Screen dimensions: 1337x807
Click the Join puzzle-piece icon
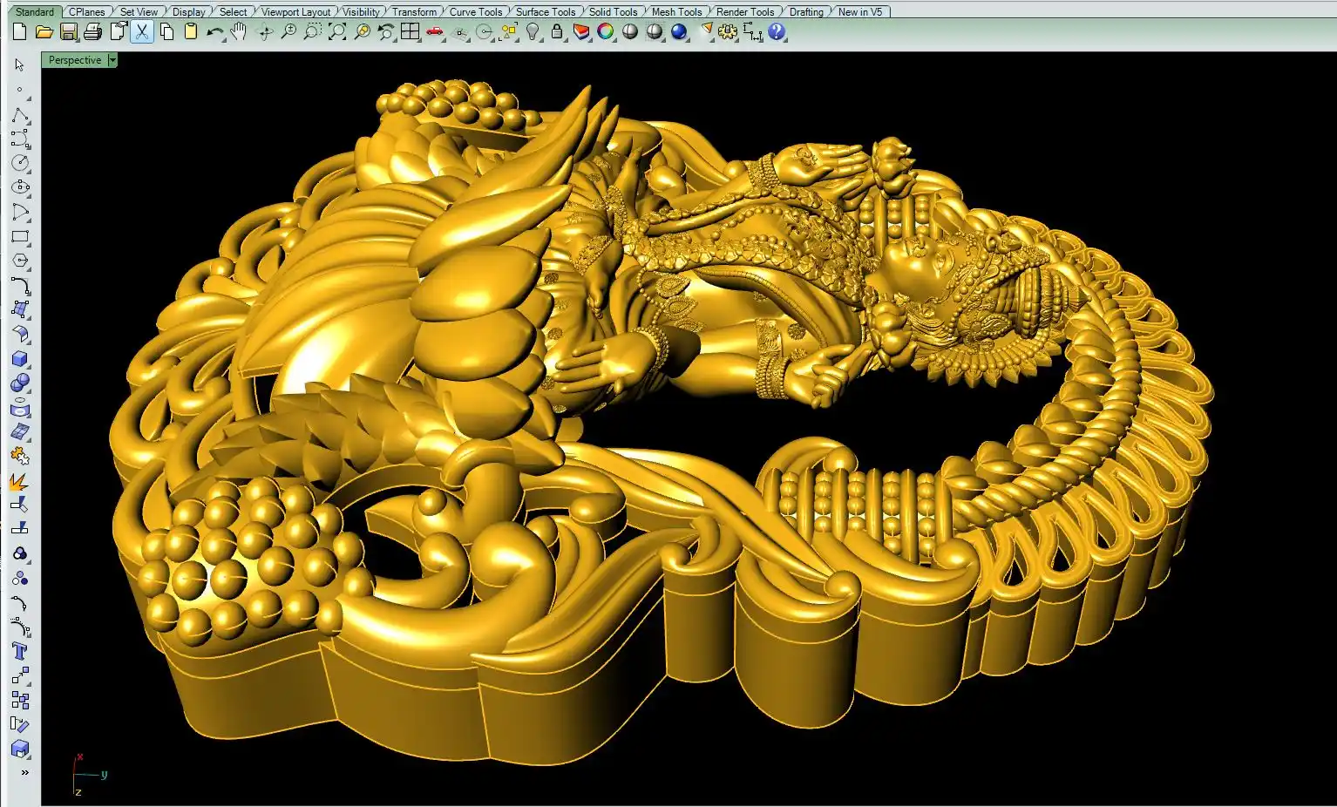tap(20, 456)
